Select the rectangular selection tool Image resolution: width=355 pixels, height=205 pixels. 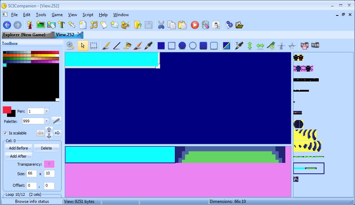[94, 46]
